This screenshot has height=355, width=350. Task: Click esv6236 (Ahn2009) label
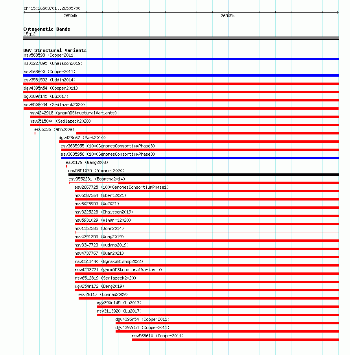tap(54, 129)
